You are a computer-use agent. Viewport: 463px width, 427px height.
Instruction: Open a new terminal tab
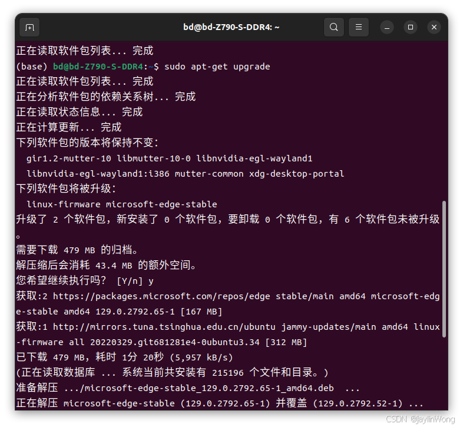coord(29,27)
